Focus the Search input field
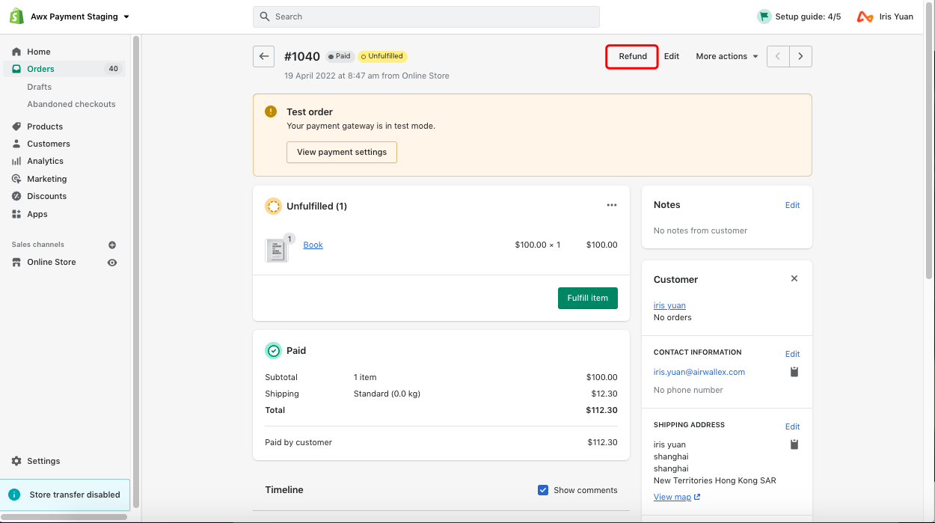 pos(426,16)
